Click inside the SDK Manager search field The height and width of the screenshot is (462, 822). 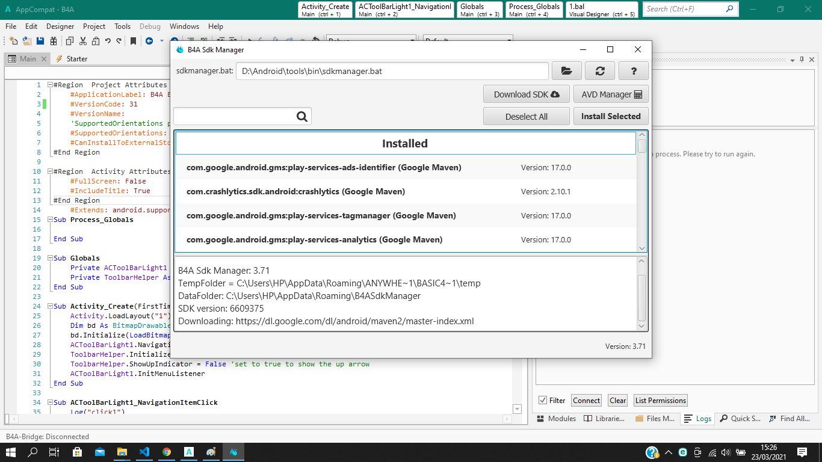click(x=235, y=115)
